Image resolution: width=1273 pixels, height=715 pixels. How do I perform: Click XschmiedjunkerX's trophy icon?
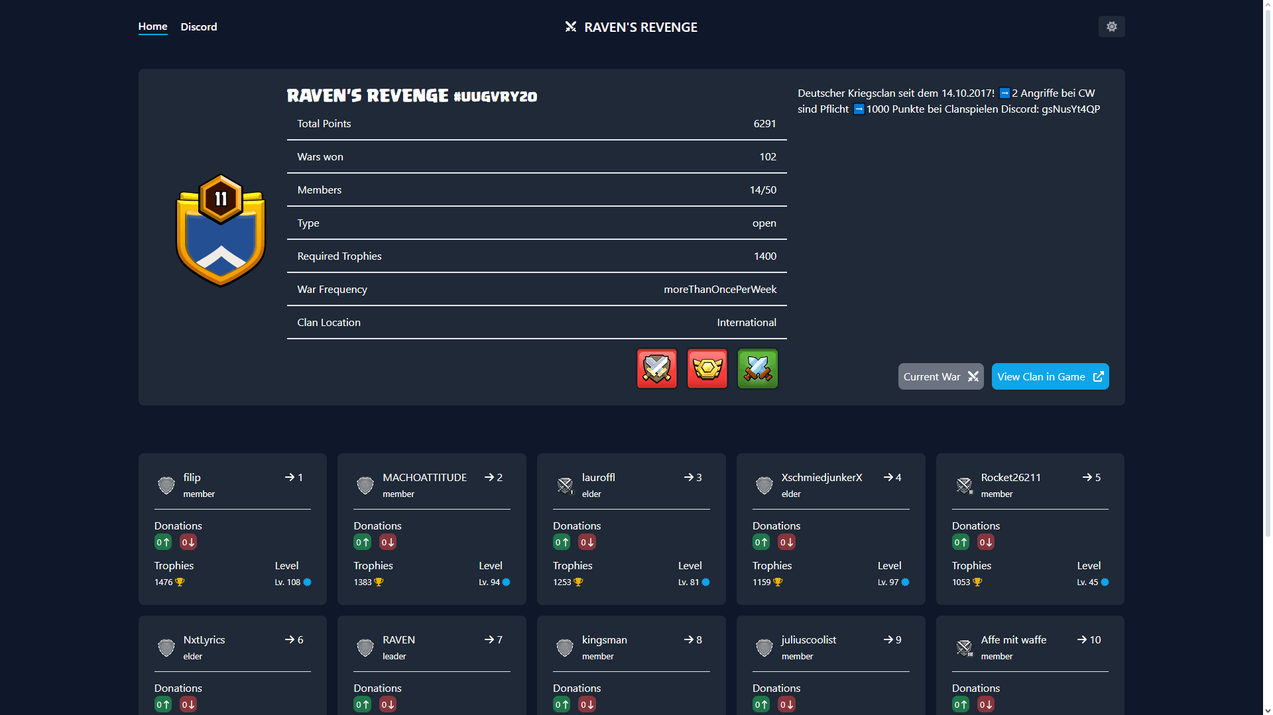point(778,582)
